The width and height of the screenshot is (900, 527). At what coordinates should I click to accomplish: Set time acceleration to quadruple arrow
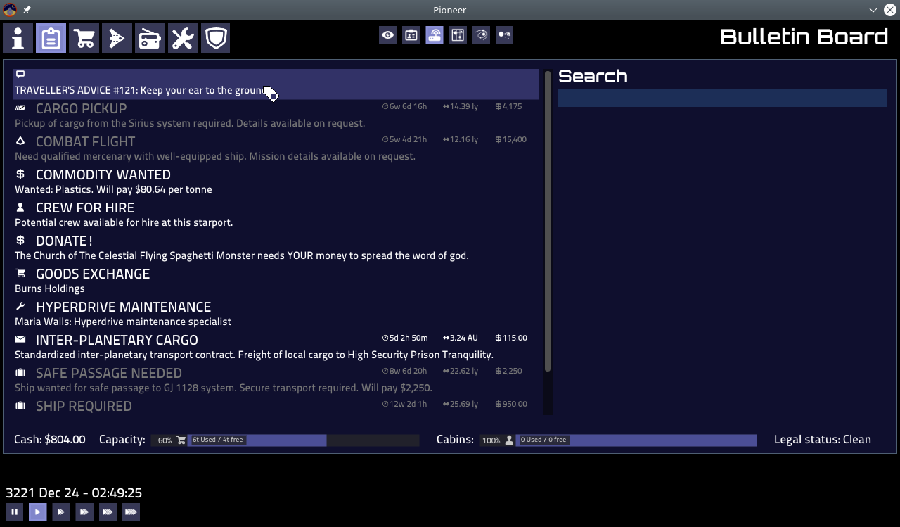click(x=108, y=512)
